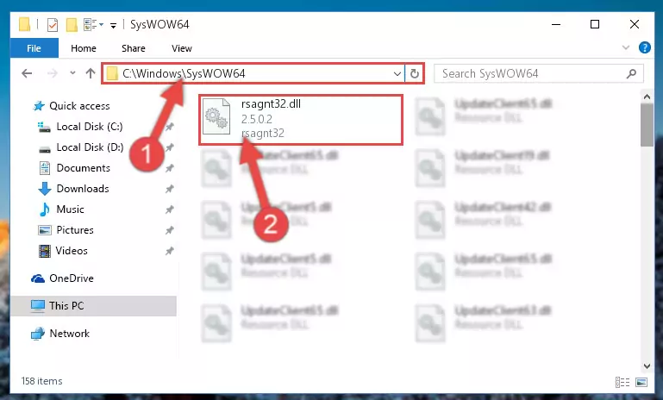
Task: Click the vertical scrollbar thumb
Action: tap(647, 125)
